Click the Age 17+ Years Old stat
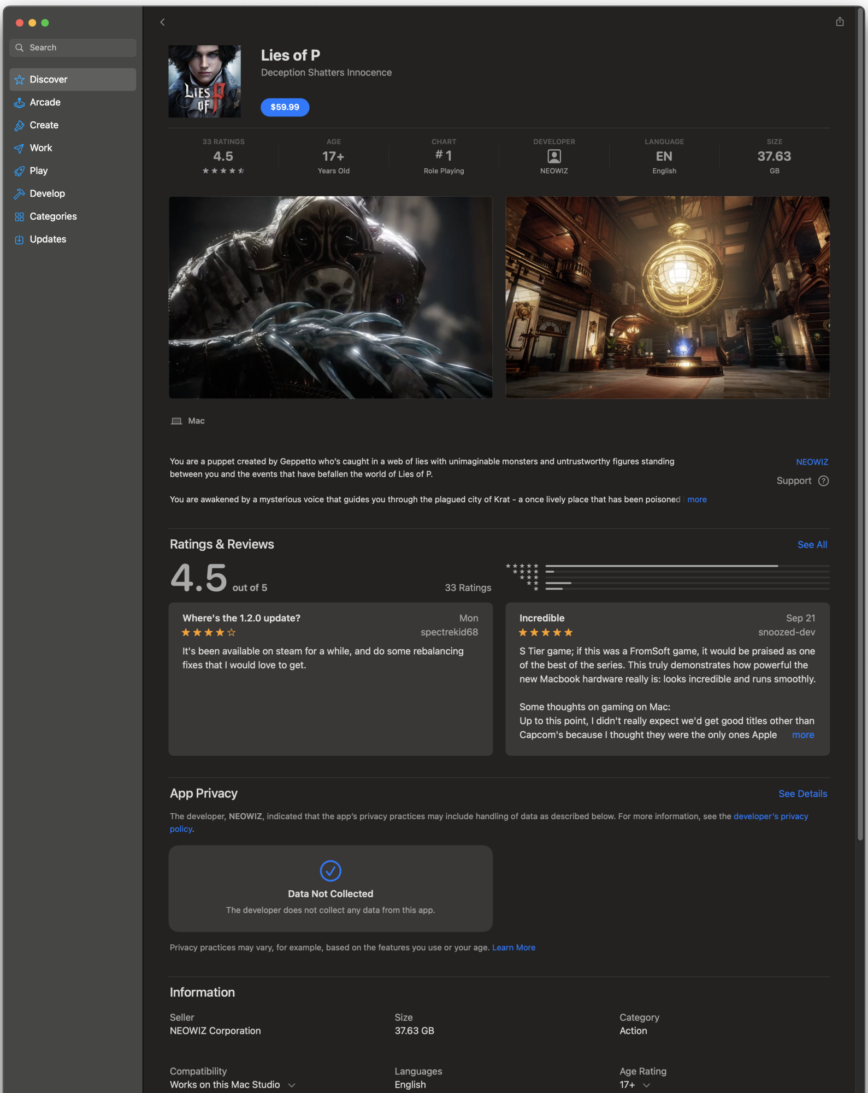Viewport: 868px width, 1093px height. 333,156
